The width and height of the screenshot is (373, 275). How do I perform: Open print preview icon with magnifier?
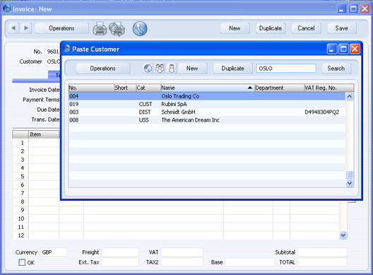(117, 29)
